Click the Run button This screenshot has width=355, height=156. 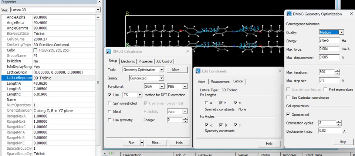point(131,143)
